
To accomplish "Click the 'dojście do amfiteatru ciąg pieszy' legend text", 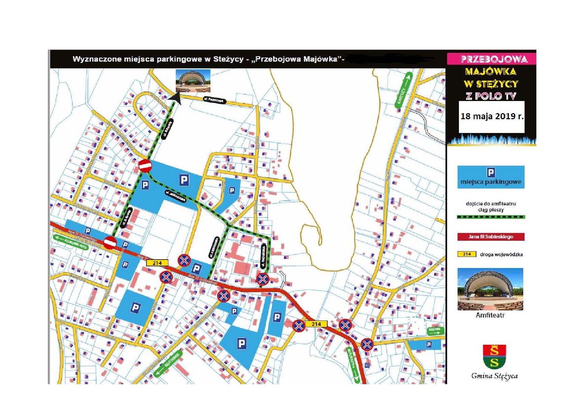I will click(x=491, y=207).
